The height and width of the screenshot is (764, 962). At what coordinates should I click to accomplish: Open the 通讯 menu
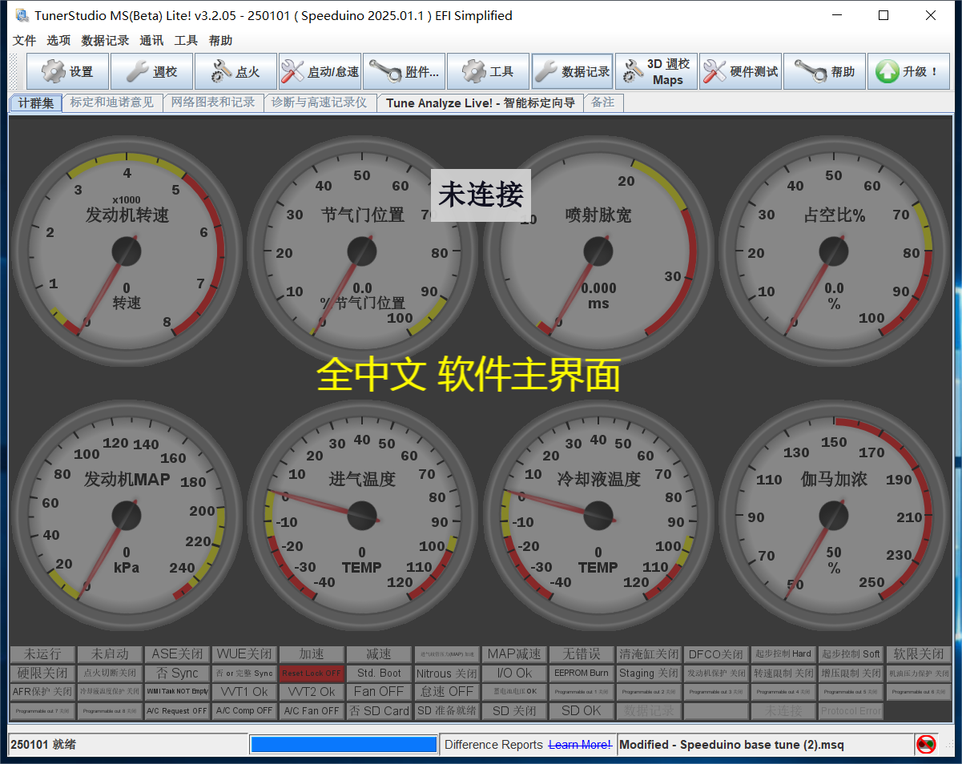coord(151,40)
